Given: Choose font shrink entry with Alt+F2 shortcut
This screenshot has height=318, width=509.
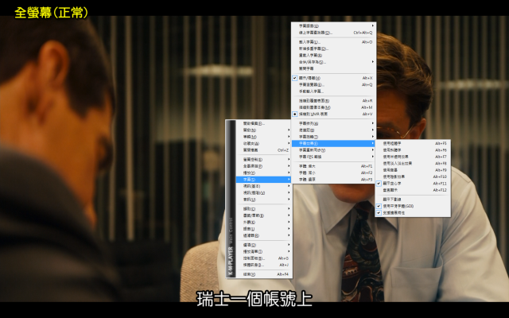Looking at the screenshot, I should click(x=333, y=173).
